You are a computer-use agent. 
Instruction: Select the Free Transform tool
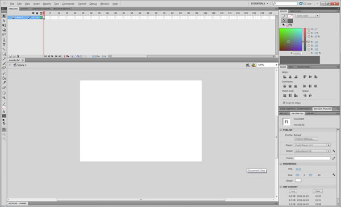4,25
